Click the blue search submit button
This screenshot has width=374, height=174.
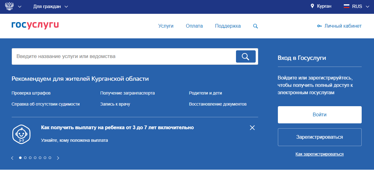[246, 56]
